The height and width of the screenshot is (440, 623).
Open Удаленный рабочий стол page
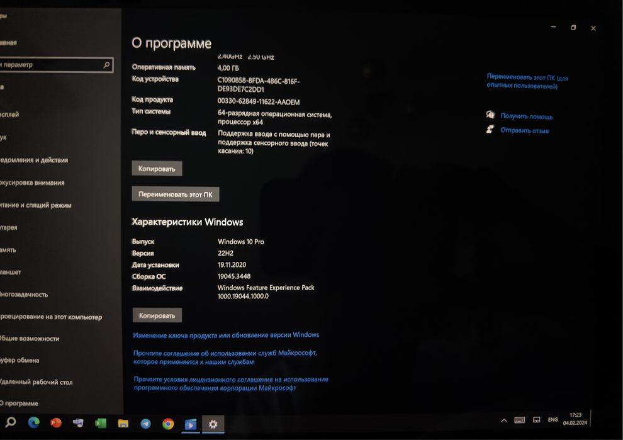[x=36, y=382]
